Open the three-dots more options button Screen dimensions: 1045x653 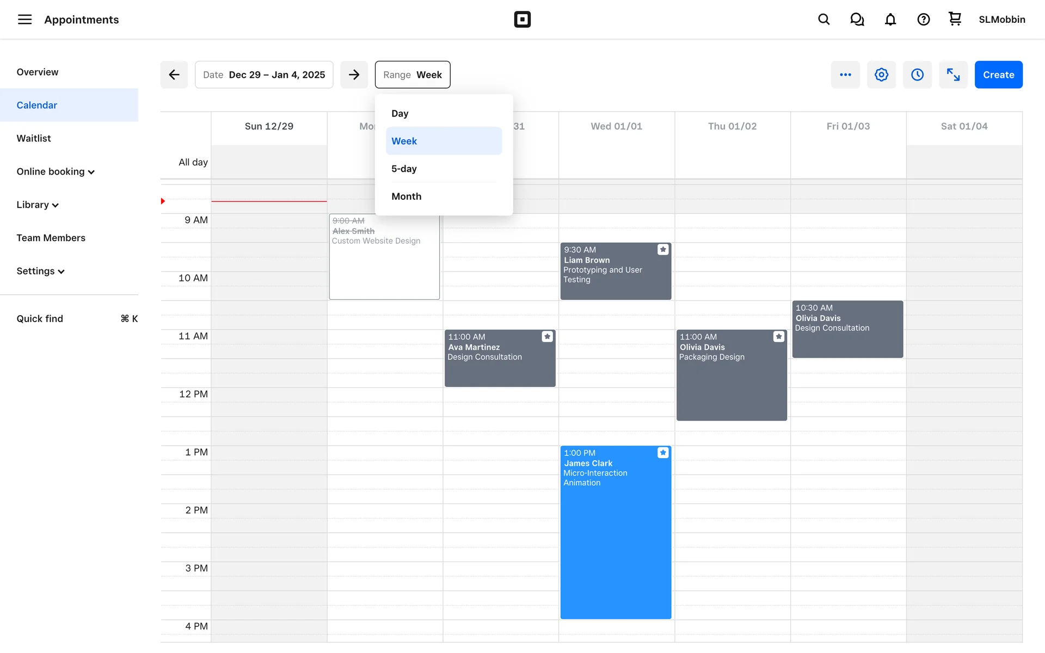(845, 75)
